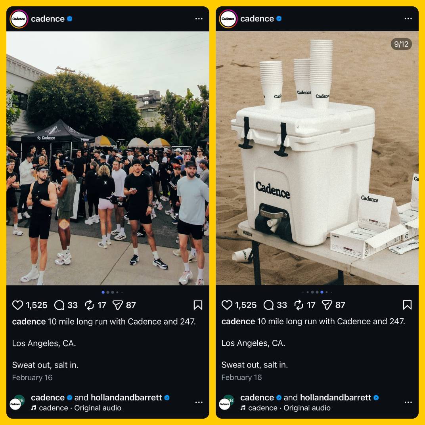Click carousel page dots under left photo
Viewport: 425px width, 425px height.
point(112,292)
